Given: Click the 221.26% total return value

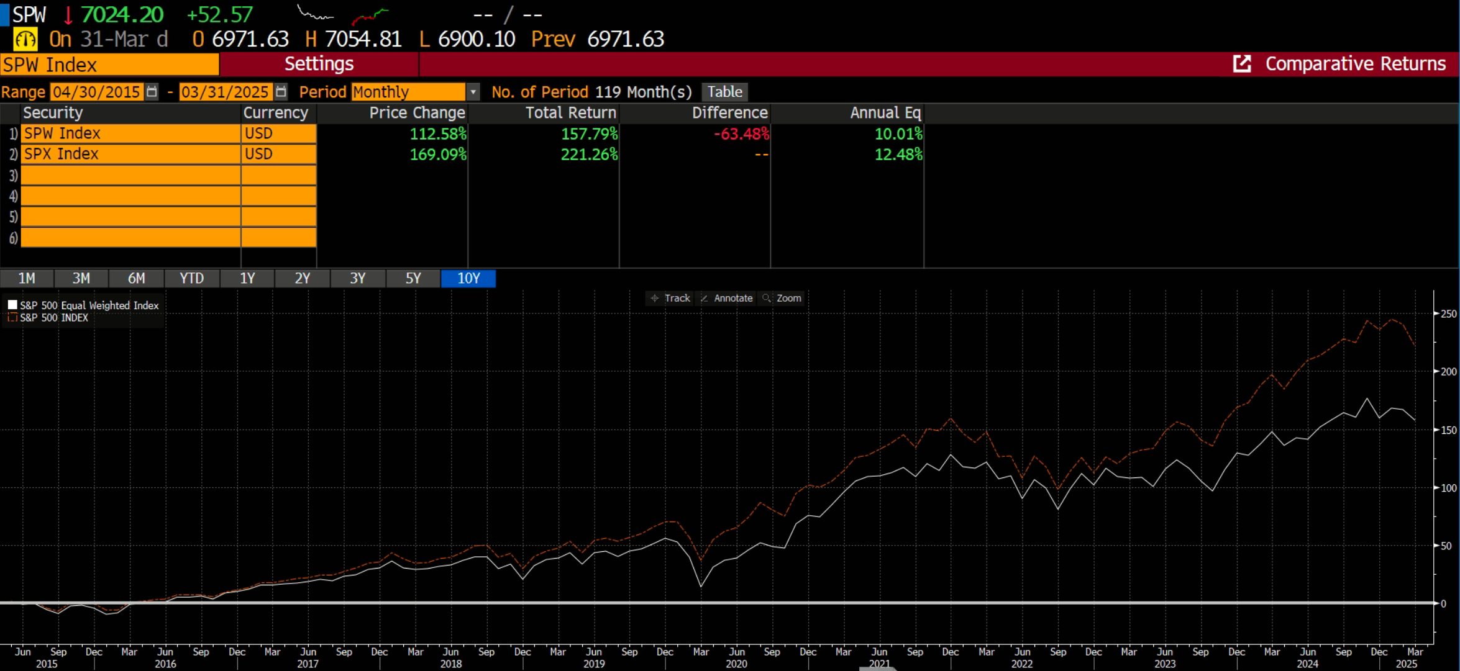Looking at the screenshot, I should 590,154.
